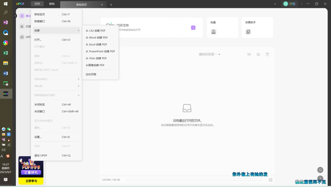Expand the 创建 submenu arrow

[79, 30]
